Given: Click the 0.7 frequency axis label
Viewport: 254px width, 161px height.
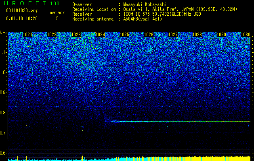Looking at the screenshot, I should pos(3,133).
